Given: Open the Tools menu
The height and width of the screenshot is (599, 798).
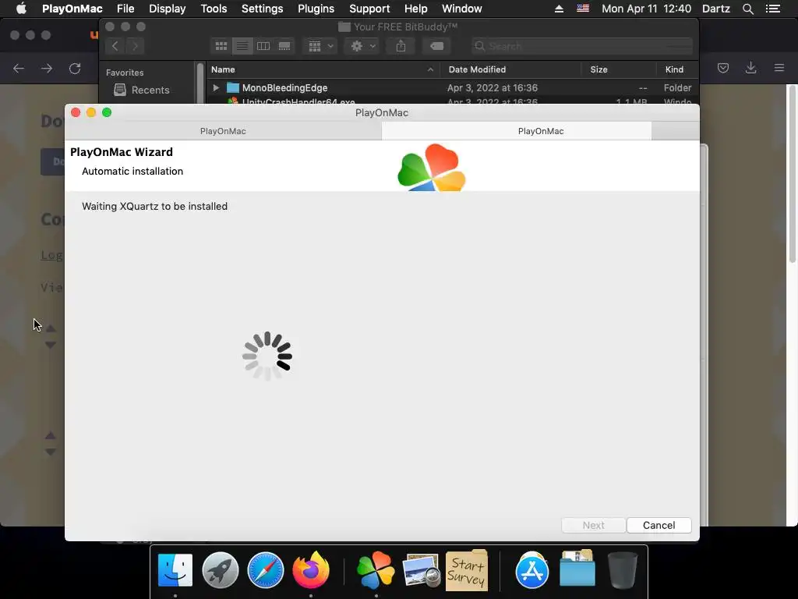Looking at the screenshot, I should [214, 9].
